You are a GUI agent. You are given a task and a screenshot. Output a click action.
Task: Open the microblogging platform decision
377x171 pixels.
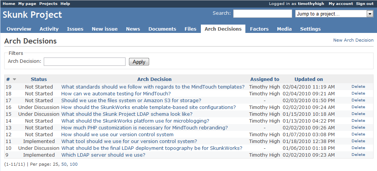click(x=135, y=121)
